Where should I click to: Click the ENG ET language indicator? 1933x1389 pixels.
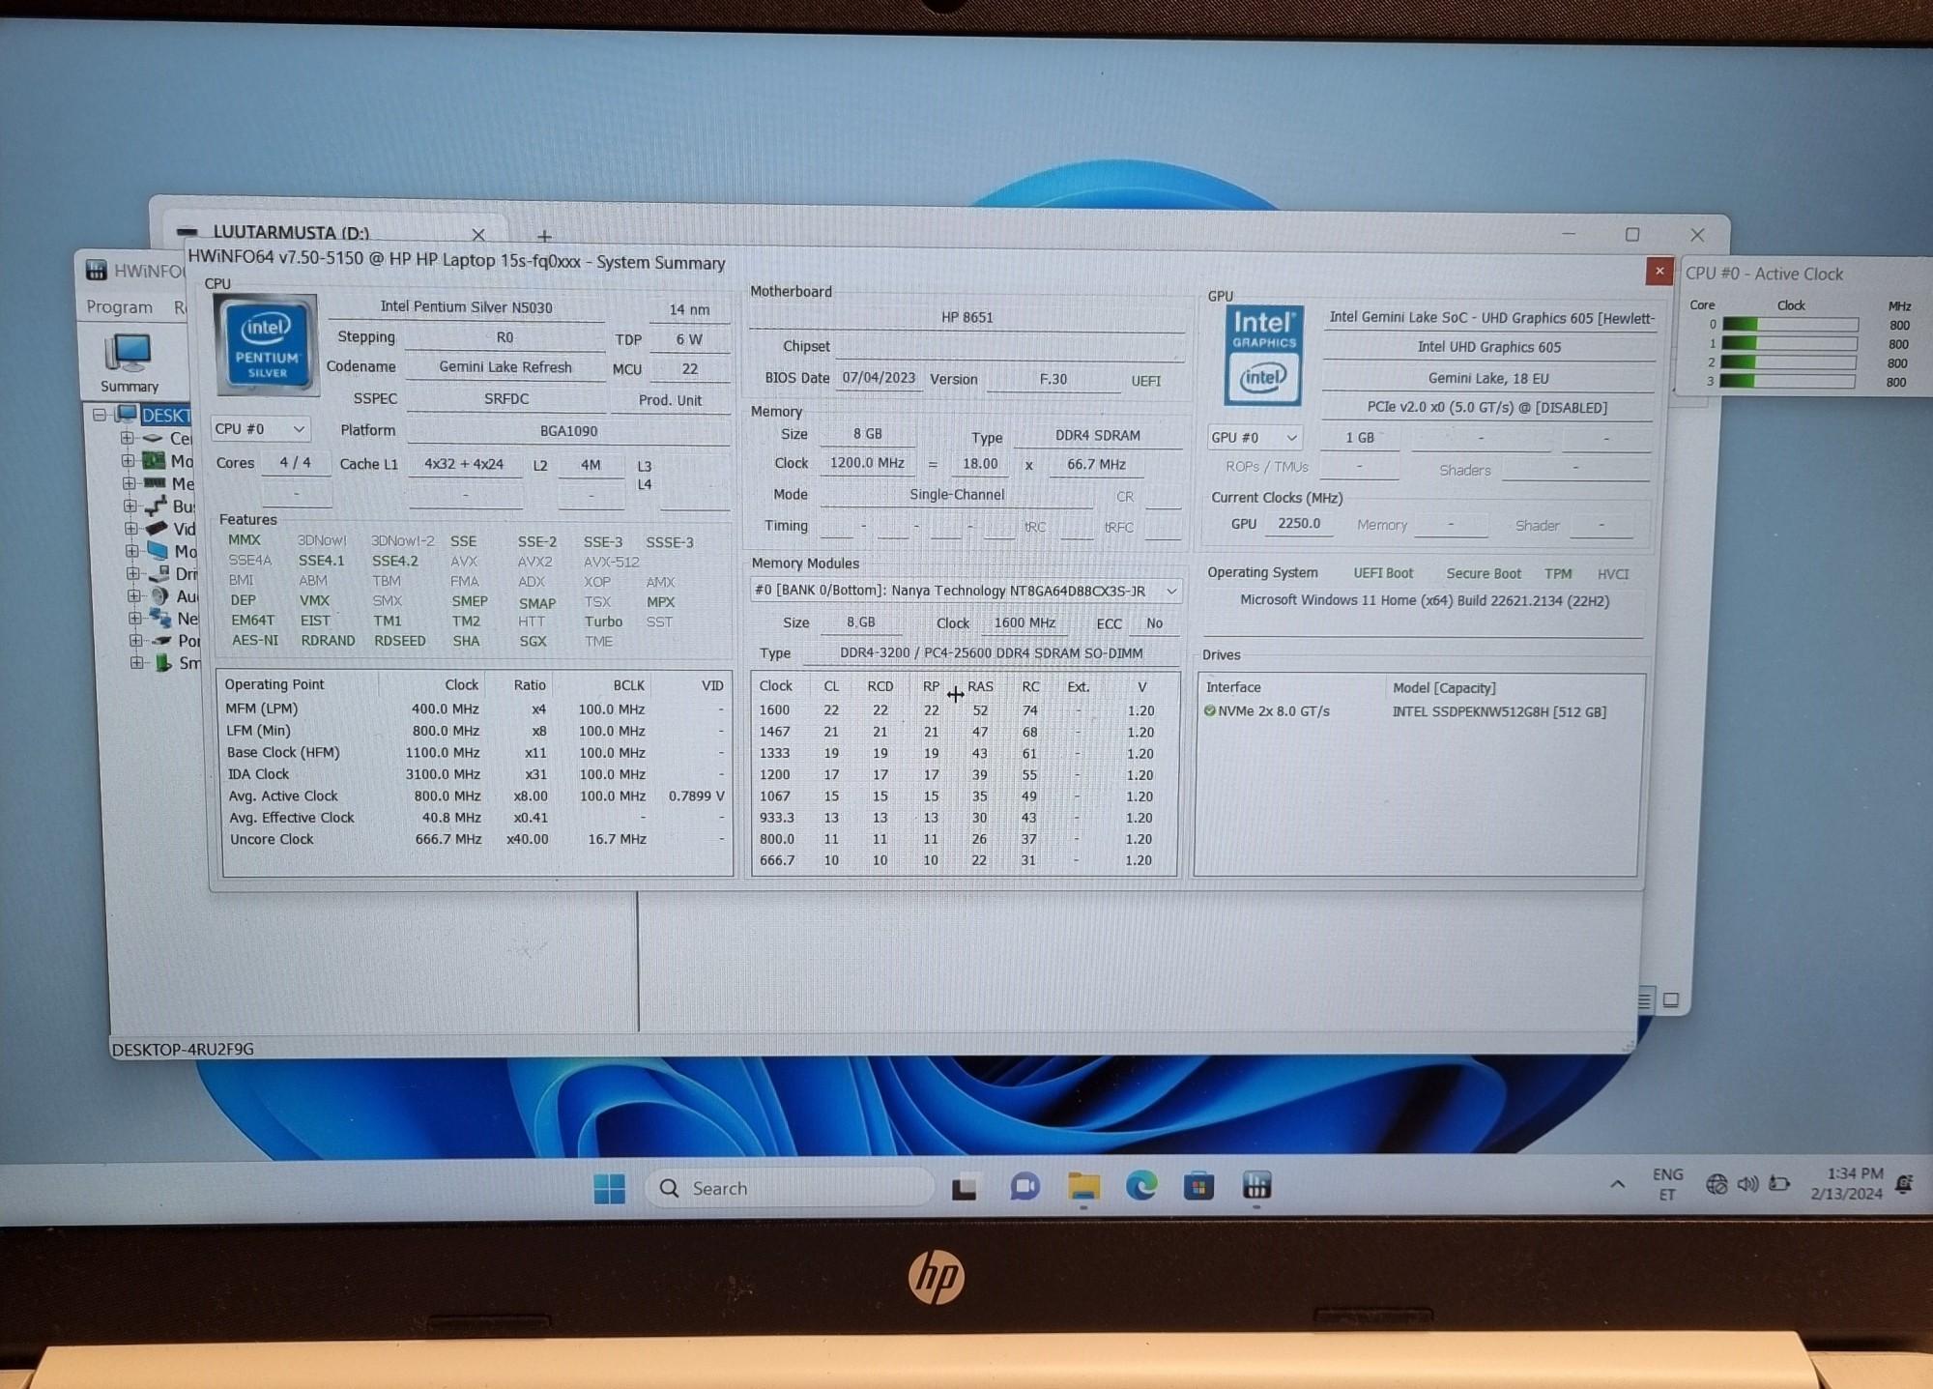pos(1667,1184)
